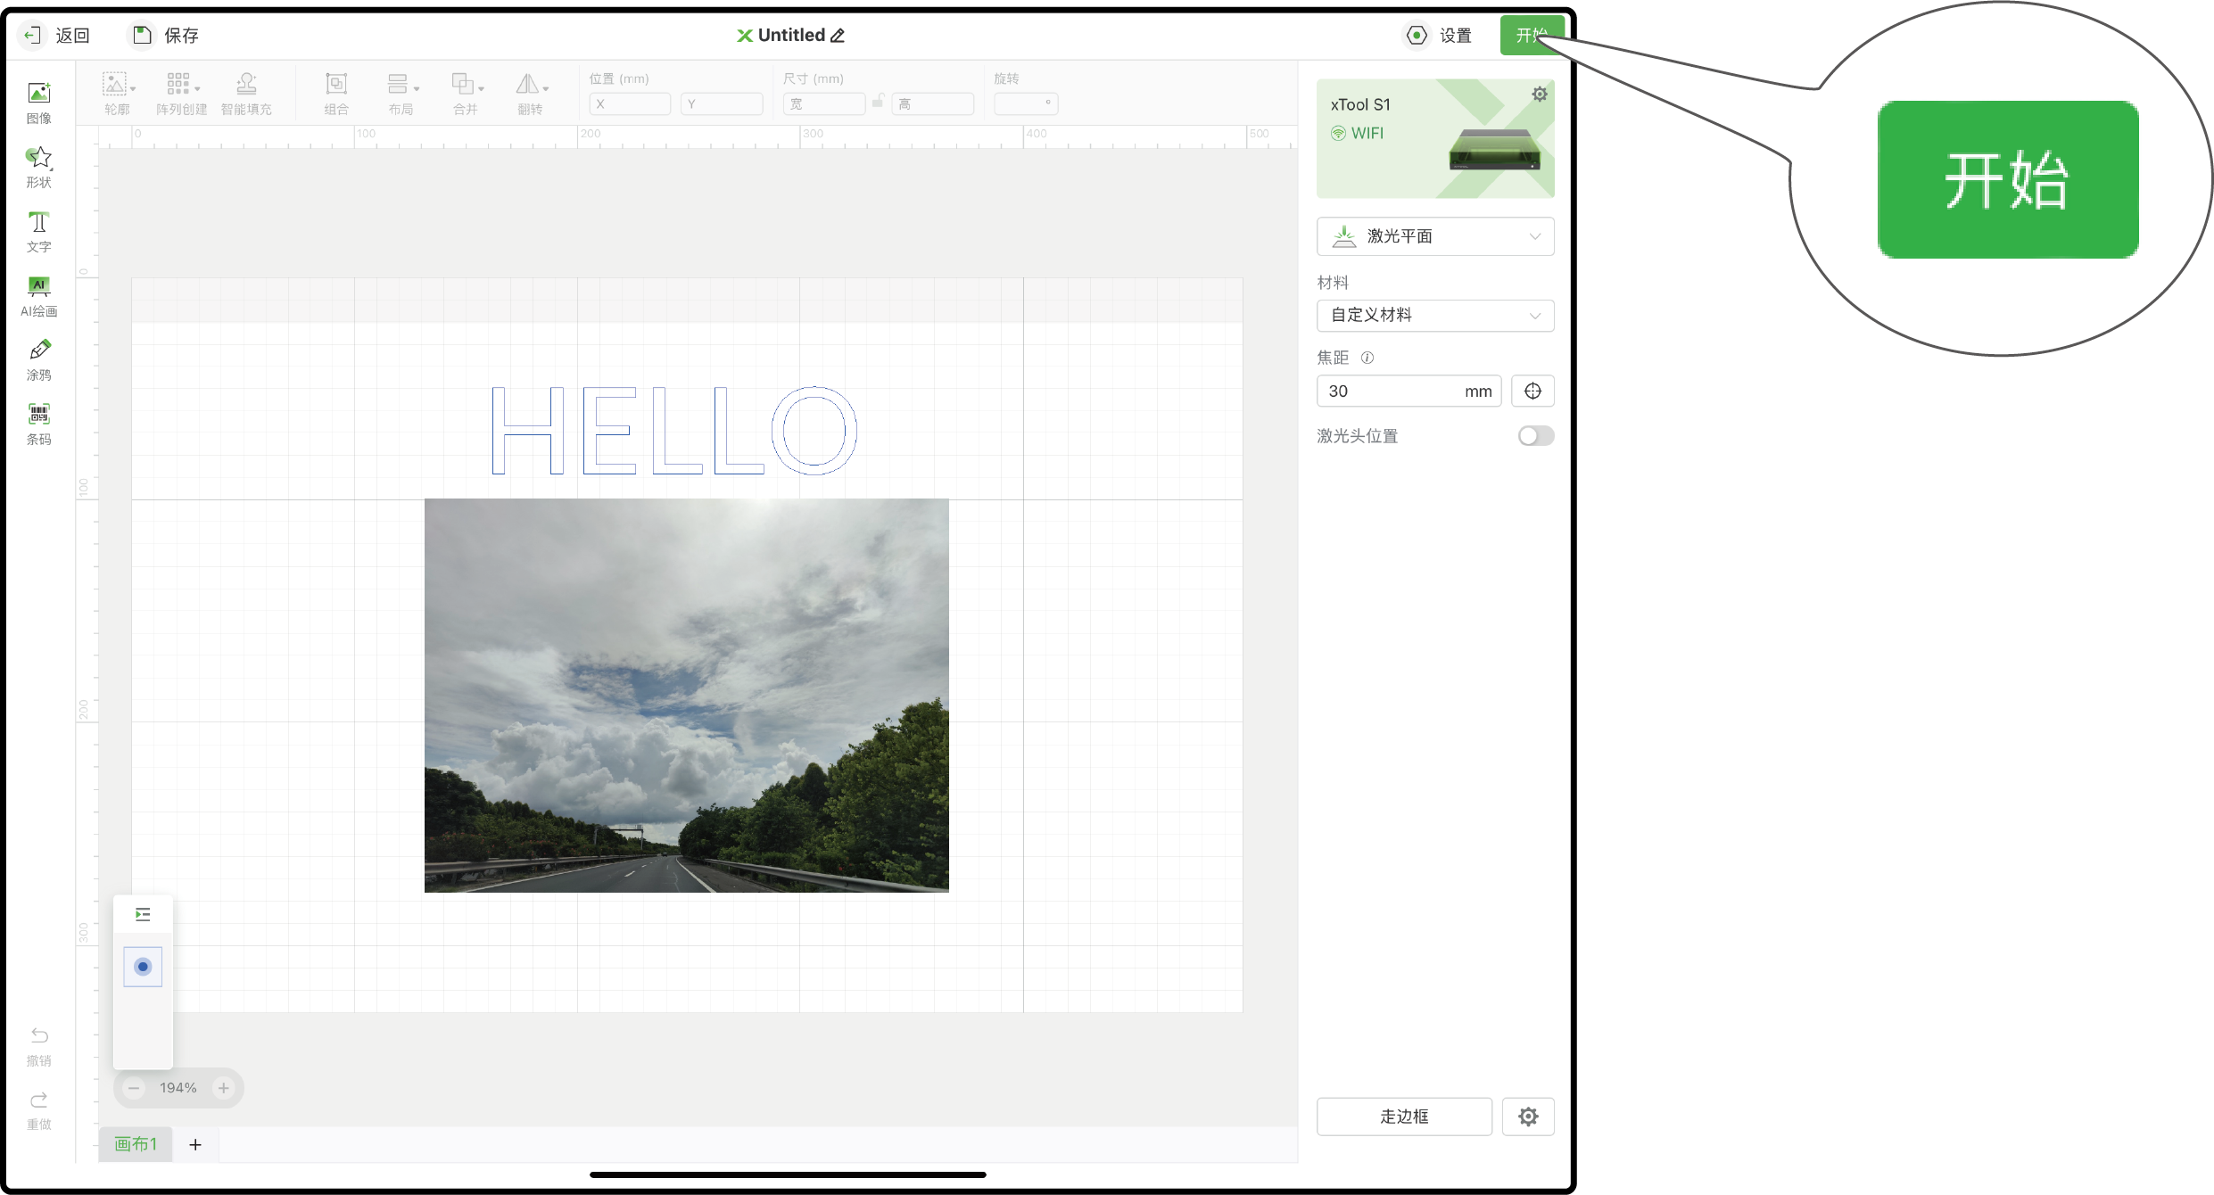The width and height of the screenshot is (2214, 1195).
Task: Expand the 布局 layout dropdown arrow
Action: tap(417, 89)
